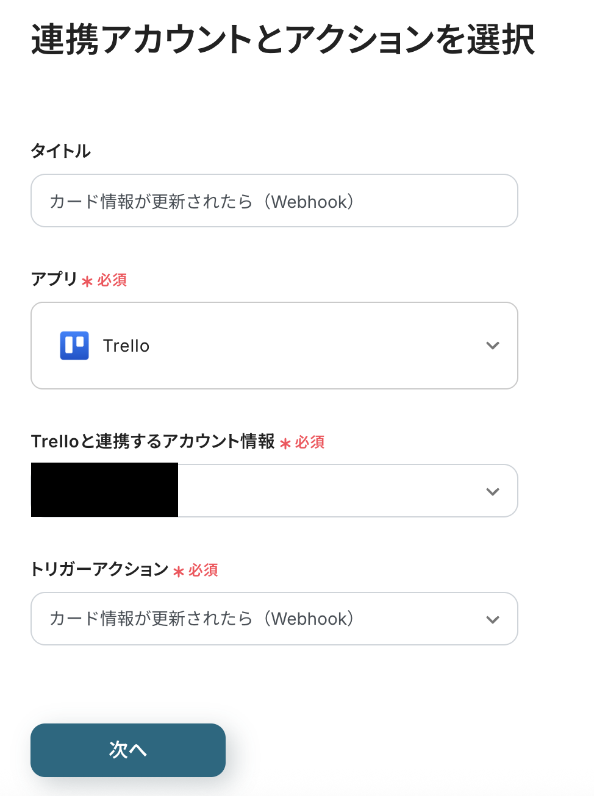594x796 pixels.
Task: Open the Trello account dropdown chevron
Action: 493,491
